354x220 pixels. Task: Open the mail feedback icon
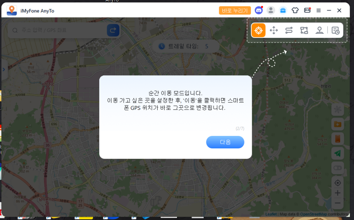point(307,10)
